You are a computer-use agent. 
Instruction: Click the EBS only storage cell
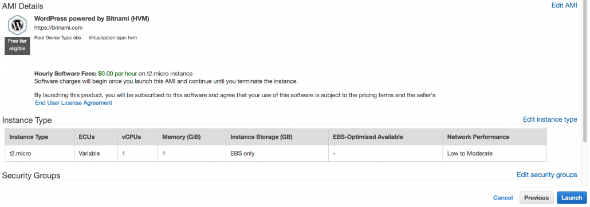click(x=277, y=153)
